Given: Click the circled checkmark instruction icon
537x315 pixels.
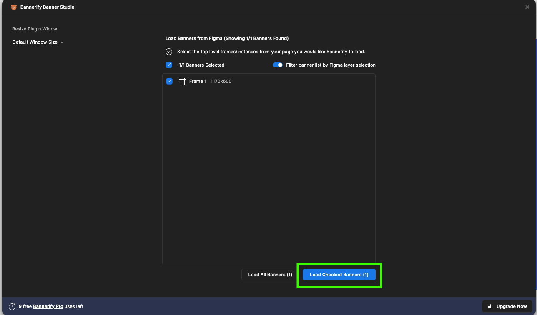Looking at the screenshot, I should tap(169, 52).
